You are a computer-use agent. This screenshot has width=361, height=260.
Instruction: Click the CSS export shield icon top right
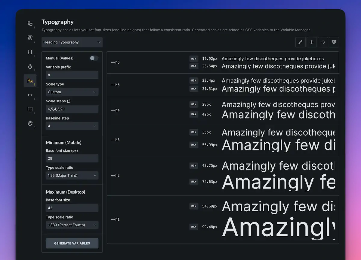(x=334, y=42)
